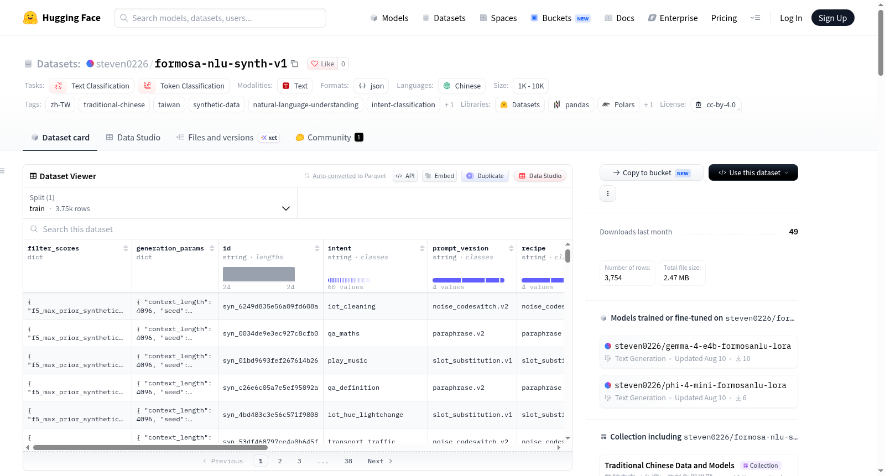The width and height of the screenshot is (885, 476).
Task: Click the pandas library icon
Action: (557, 104)
